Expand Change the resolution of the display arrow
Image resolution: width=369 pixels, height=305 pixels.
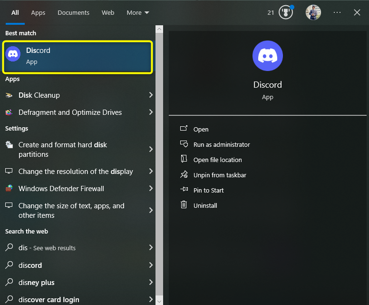pos(151,171)
